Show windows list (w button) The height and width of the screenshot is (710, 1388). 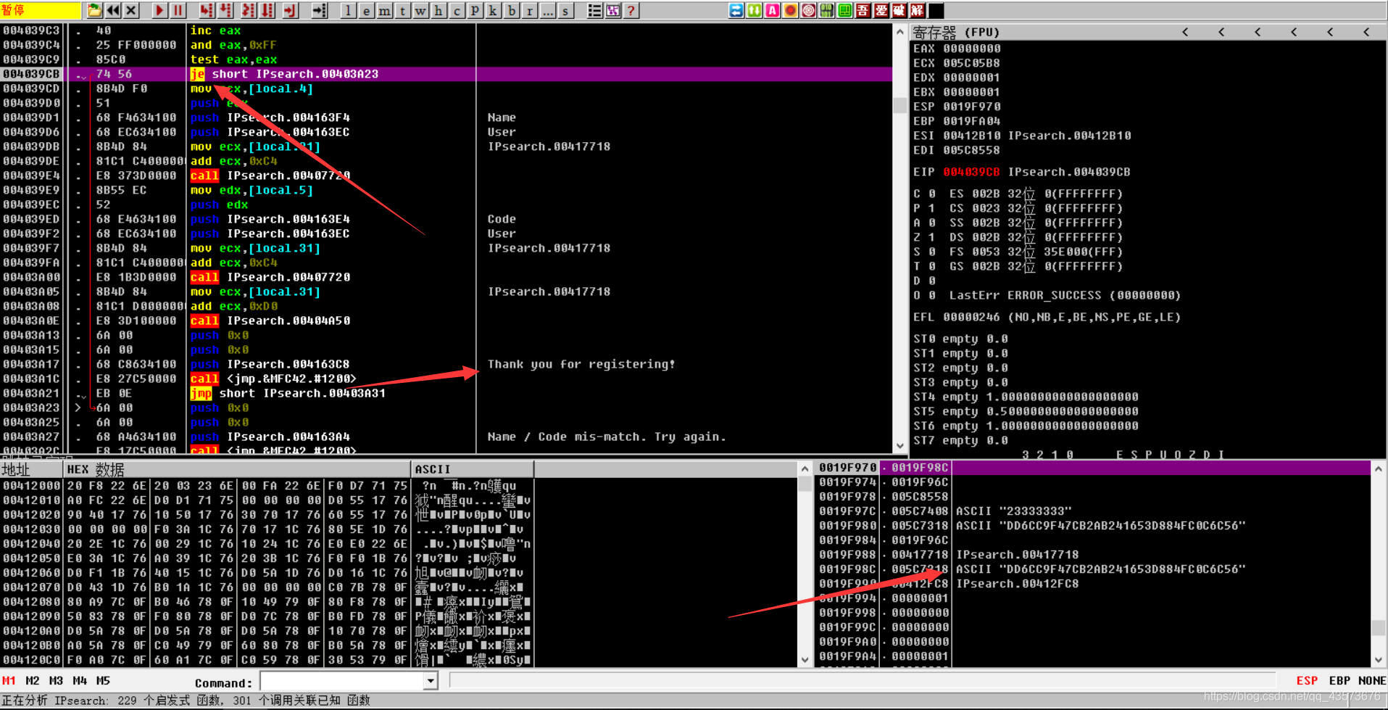tap(421, 10)
